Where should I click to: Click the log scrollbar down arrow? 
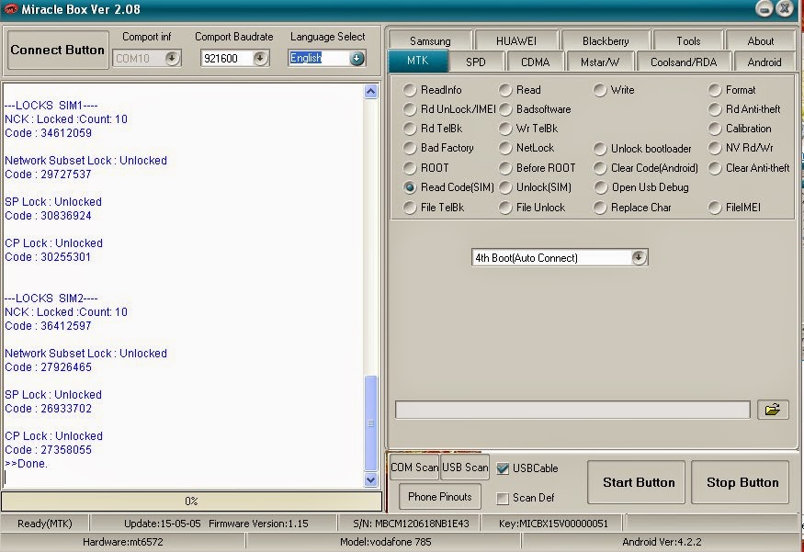370,479
